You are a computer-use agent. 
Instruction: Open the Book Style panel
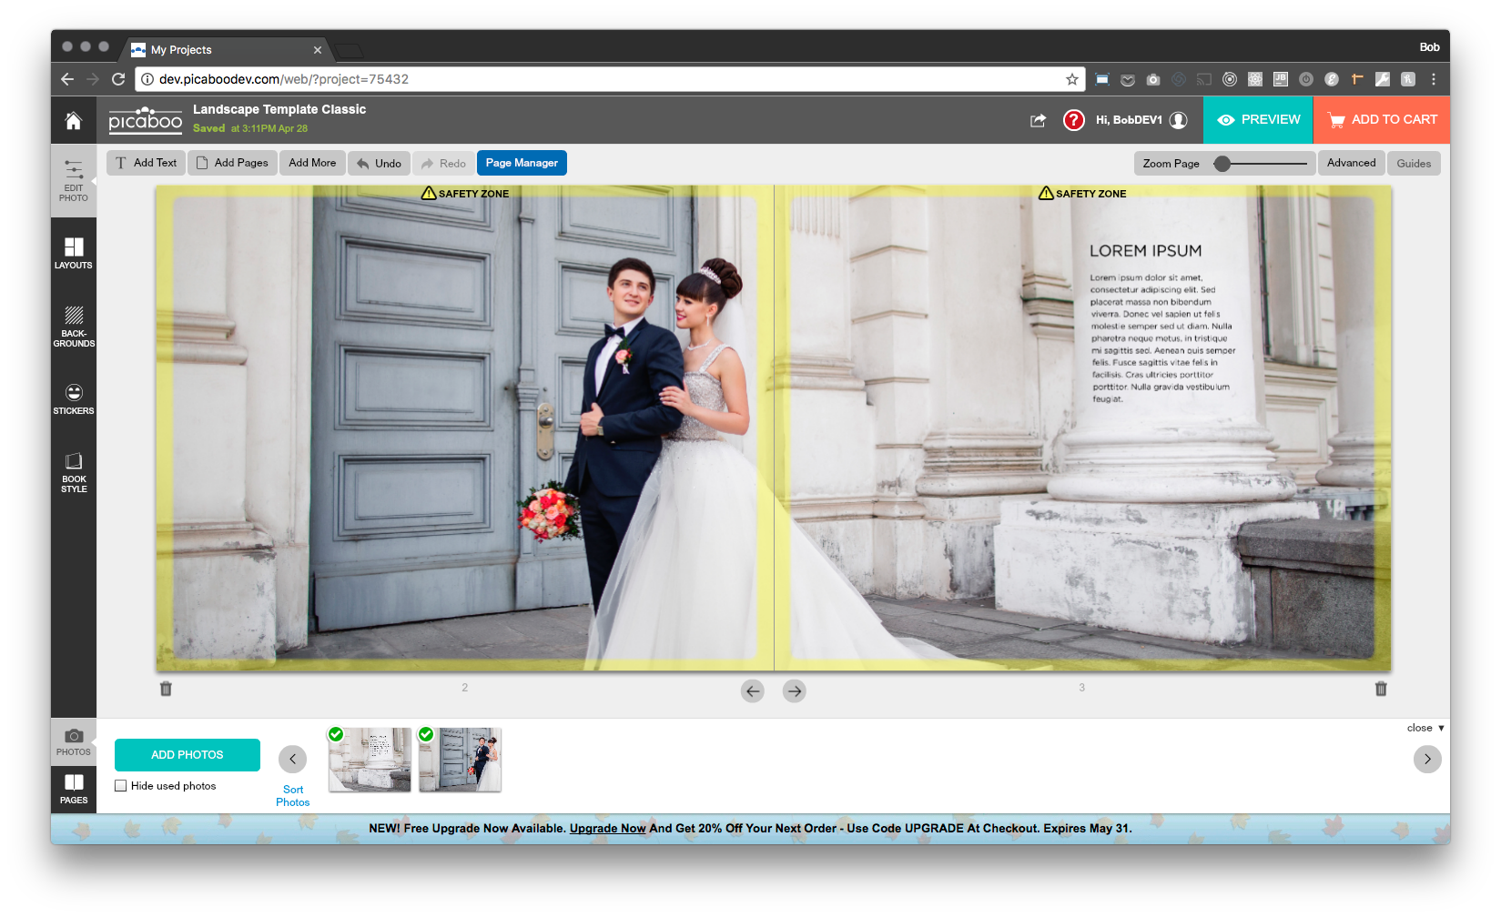coord(74,471)
